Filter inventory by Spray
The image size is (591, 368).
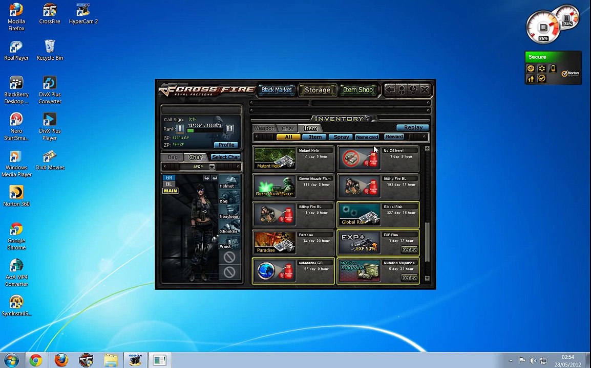(x=341, y=137)
